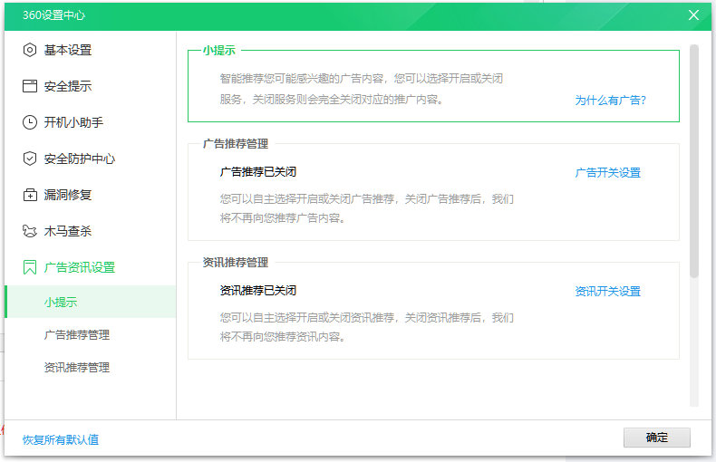This screenshot has height=462, width=716.
Task: Click the 安全提示 window icon
Action: pos(30,86)
